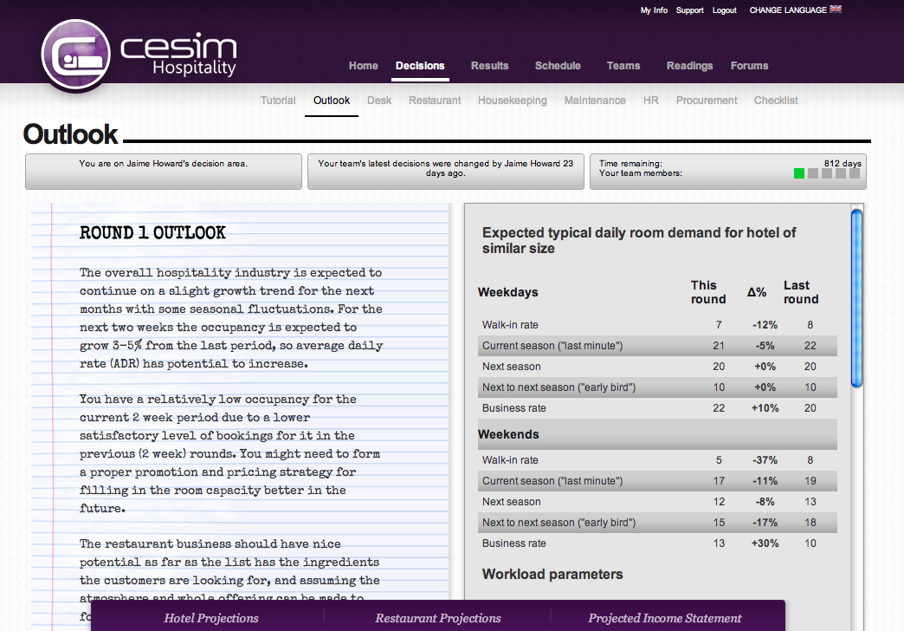Select the Decisions menu item

[420, 66]
